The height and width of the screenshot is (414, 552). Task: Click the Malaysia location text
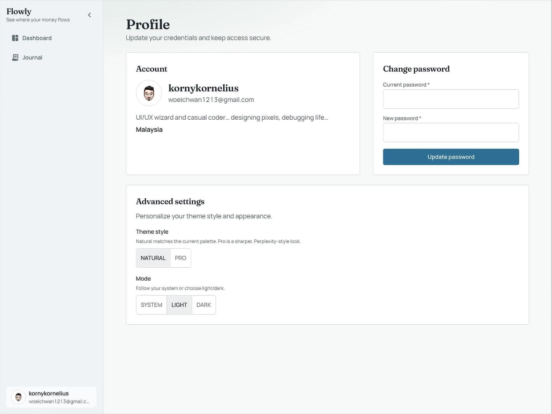[x=149, y=129]
